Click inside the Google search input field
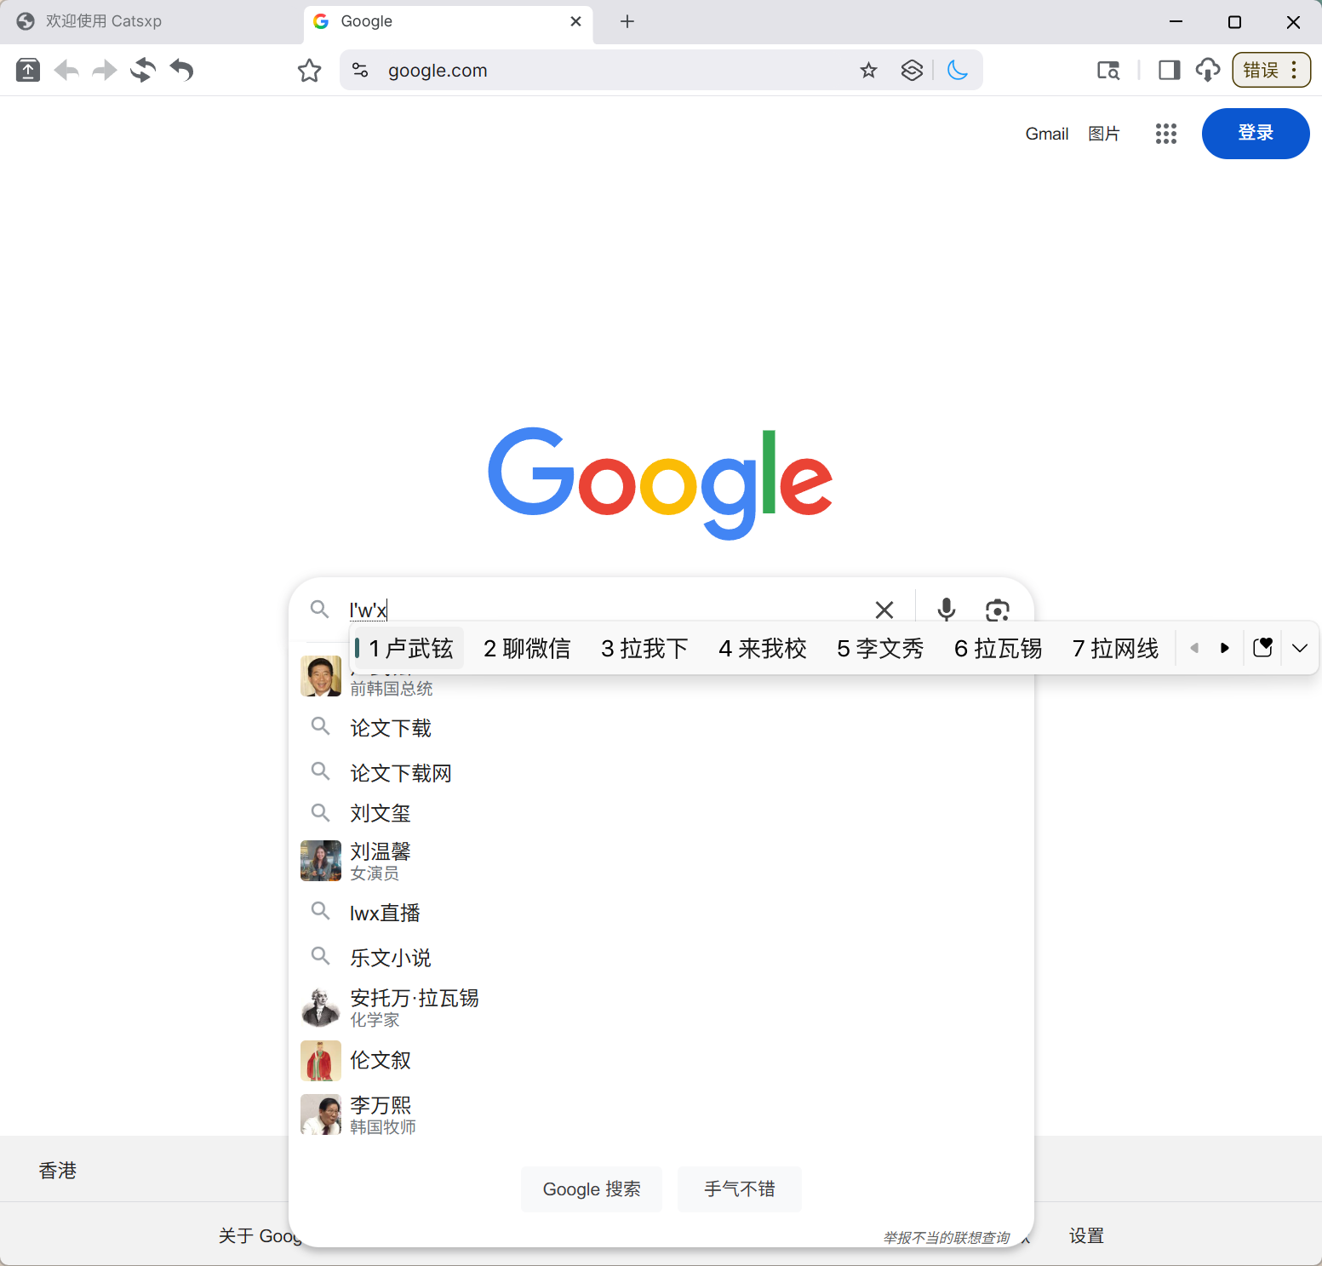This screenshot has height=1266, width=1322. [x=604, y=610]
